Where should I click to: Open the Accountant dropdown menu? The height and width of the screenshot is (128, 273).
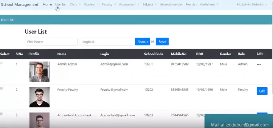129,4
